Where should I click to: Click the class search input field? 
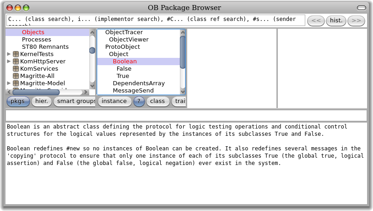(156, 20)
